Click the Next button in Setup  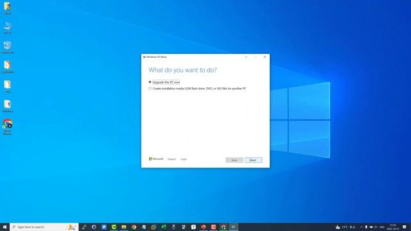(x=254, y=160)
